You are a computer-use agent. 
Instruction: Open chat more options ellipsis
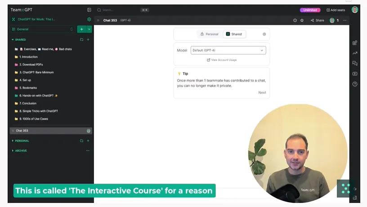[345, 20]
